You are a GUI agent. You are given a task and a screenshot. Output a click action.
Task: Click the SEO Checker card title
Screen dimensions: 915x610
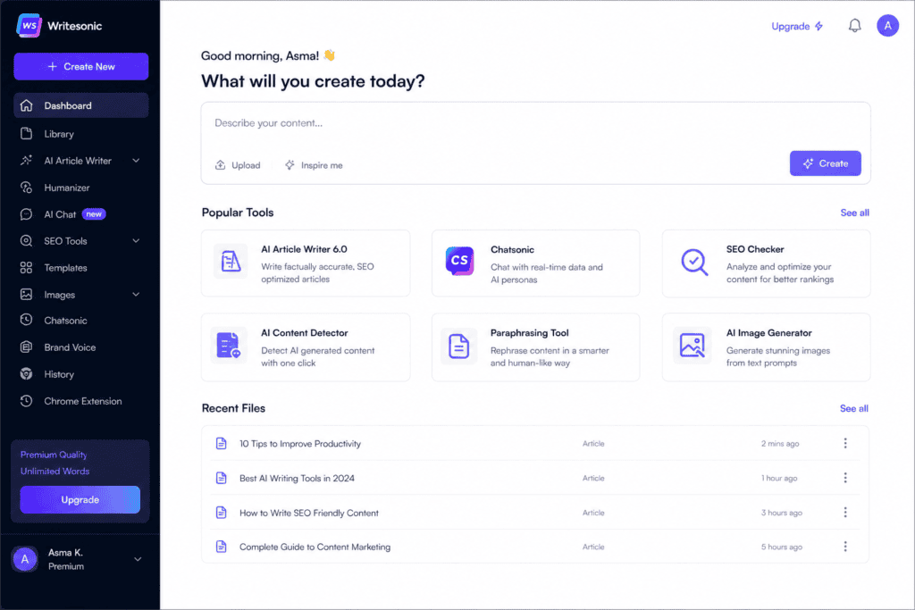[755, 249]
